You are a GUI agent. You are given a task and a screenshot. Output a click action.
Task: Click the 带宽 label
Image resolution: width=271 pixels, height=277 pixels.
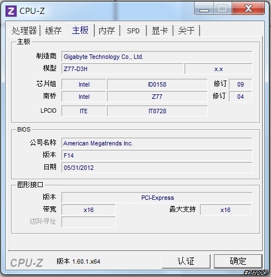(x=49, y=209)
